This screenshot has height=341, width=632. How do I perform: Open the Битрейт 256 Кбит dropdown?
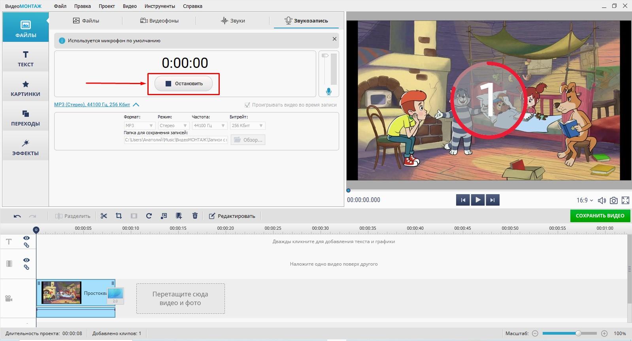[x=247, y=126]
